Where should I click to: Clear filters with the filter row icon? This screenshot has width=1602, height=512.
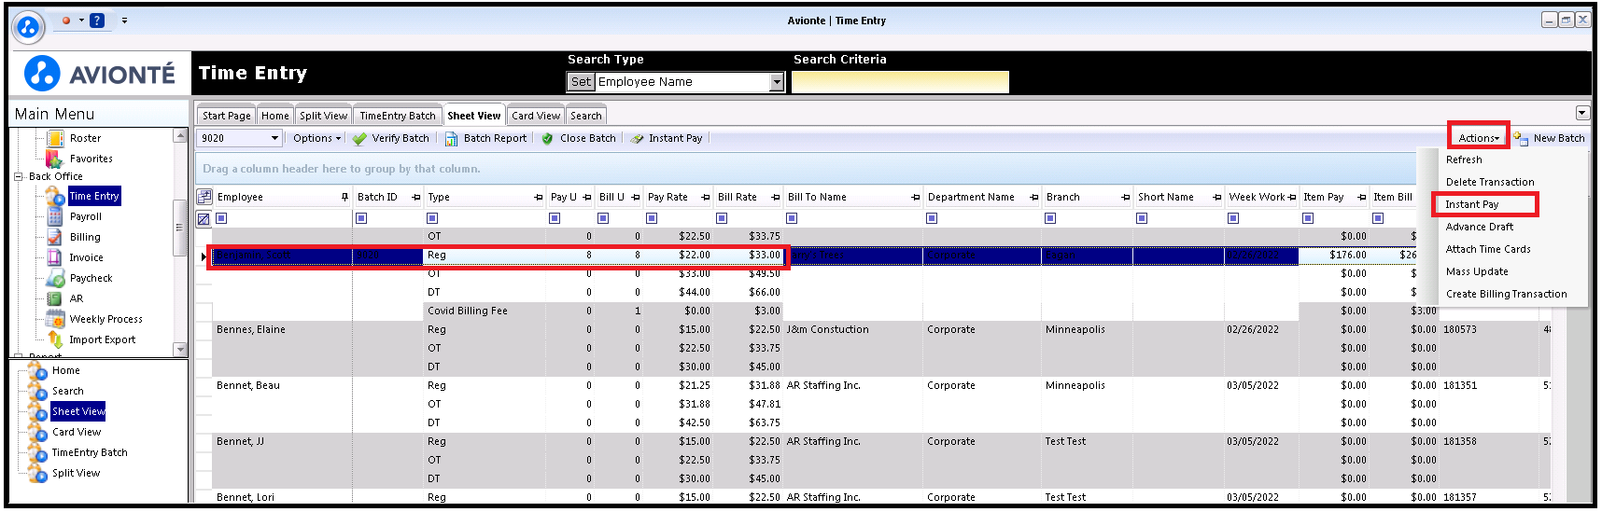[x=204, y=218]
